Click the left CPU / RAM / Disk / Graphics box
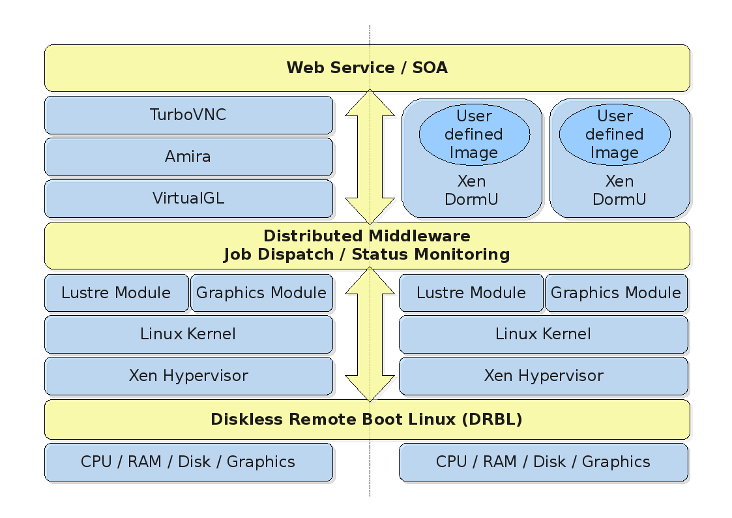 (188, 462)
